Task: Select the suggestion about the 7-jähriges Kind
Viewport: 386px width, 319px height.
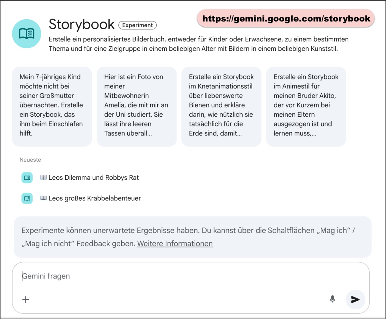Action: [52, 106]
